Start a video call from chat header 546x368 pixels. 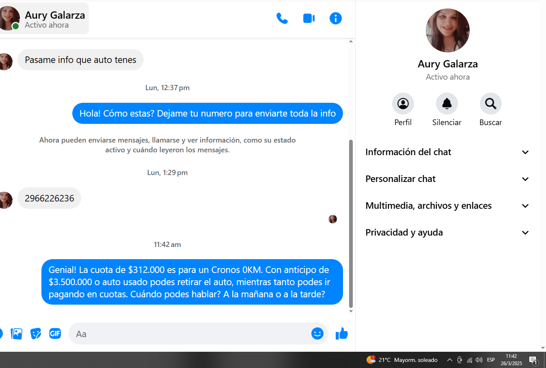tap(309, 18)
